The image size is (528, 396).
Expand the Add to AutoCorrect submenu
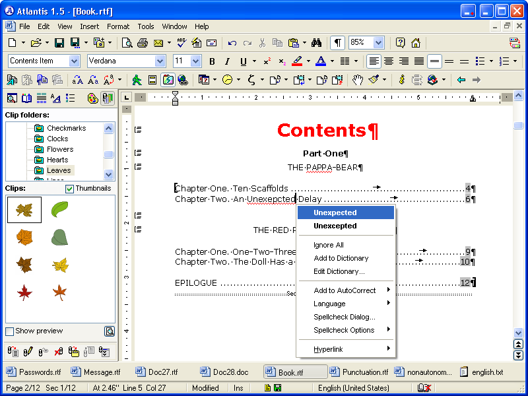click(346, 290)
